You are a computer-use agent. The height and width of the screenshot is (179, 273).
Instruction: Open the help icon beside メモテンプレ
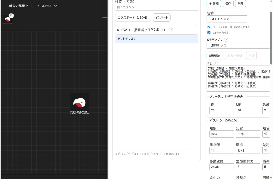(x=226, y=39)
